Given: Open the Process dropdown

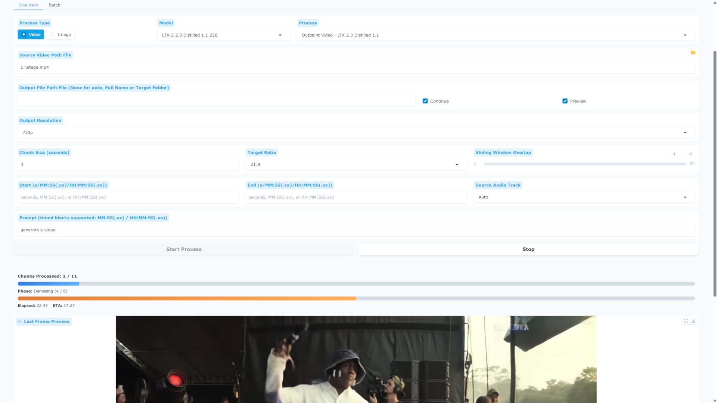Looking at the screenshot, I should coord(496,35).
